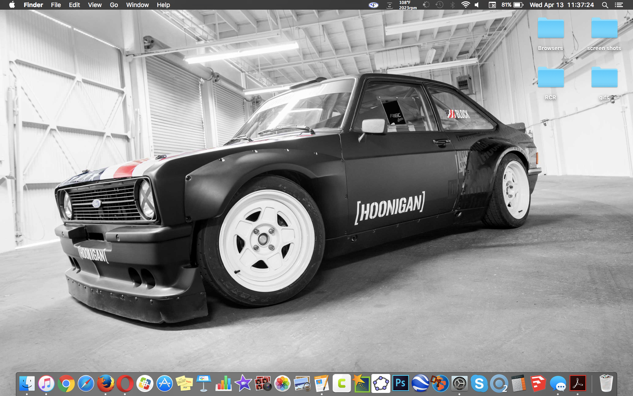This screenshot has height=396, width=633.
Task: Launch iTunes from the Dock
Action: (x=46, y=383)
